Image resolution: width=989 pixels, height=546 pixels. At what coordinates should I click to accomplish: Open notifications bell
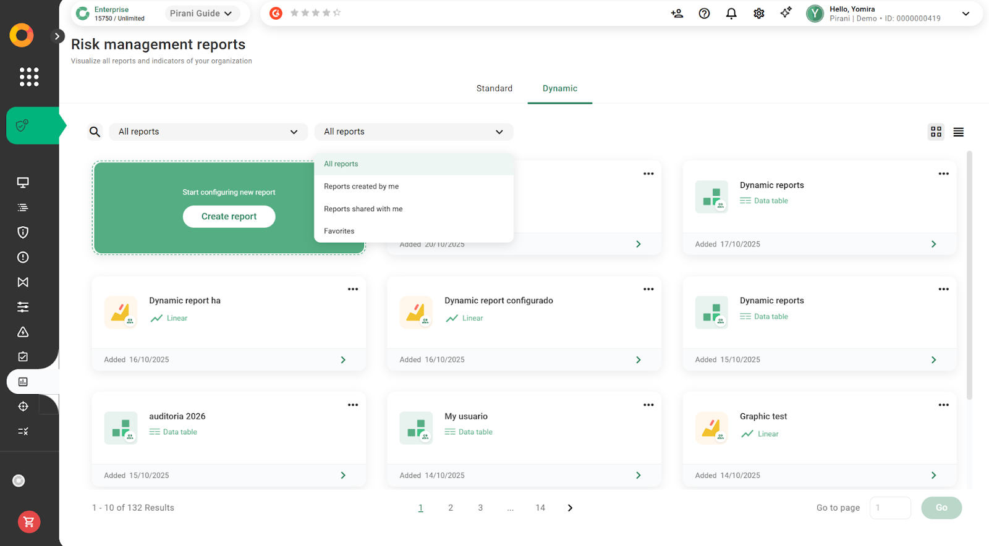[731, 14]
